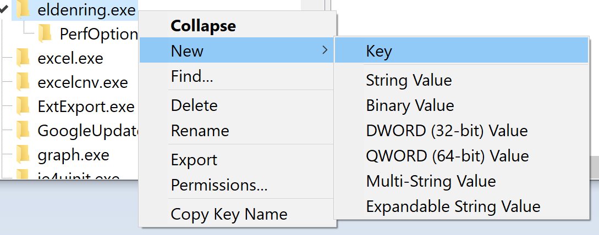This screenshot has width=599, height=235.
Task: Add a QWORD (64-bit) Value
Action: [x=447, y=156]
